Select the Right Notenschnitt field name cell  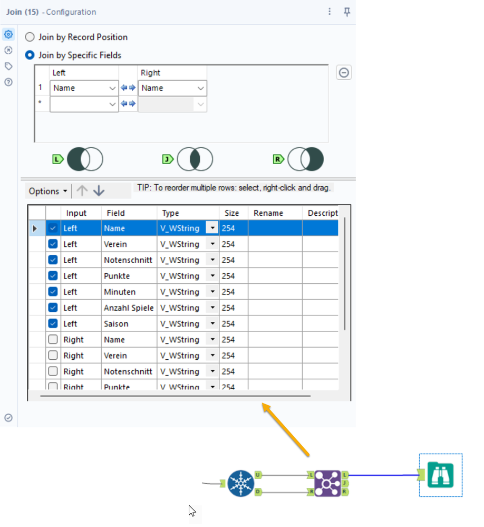coord(129,371)
